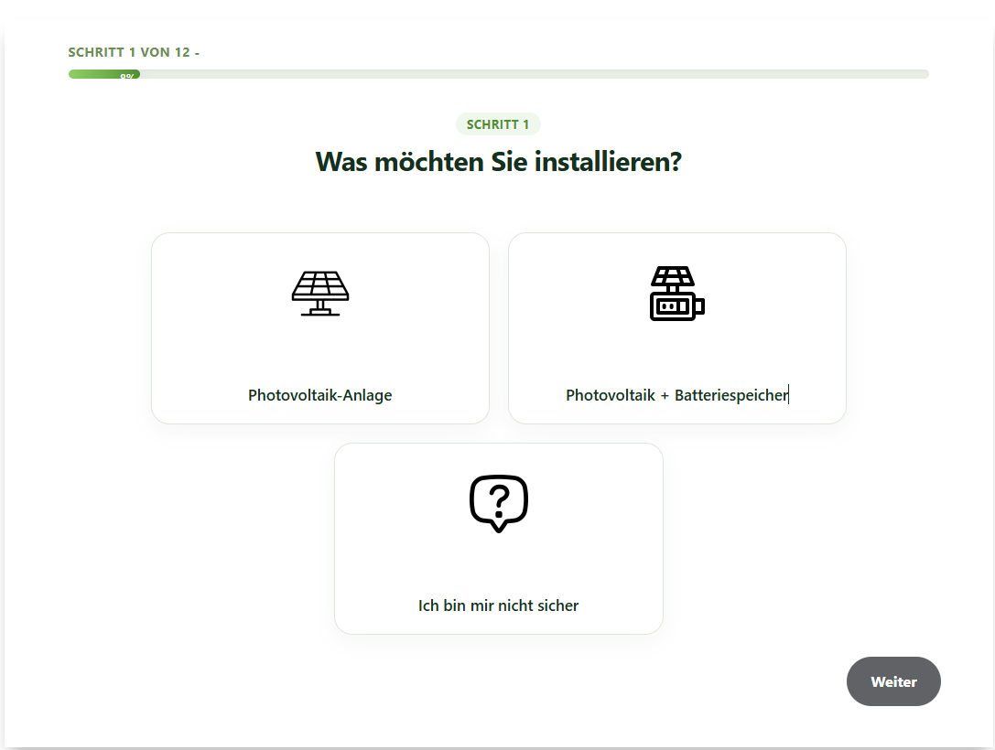Image resolution: width=995 pixels, height=750 pixels.
Task: Click the Weiter button
Action: click(893, 681)
